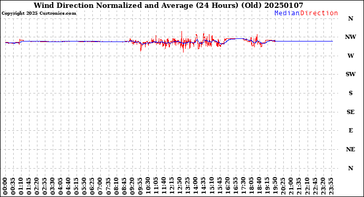This screenshot has height=197, width=364.
Task: Click the 10:30 time label
Action: tap(148, 186)
